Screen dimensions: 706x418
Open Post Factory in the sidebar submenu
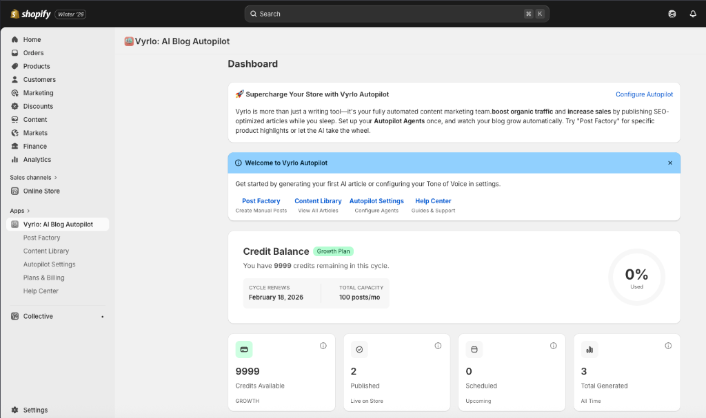41,238
